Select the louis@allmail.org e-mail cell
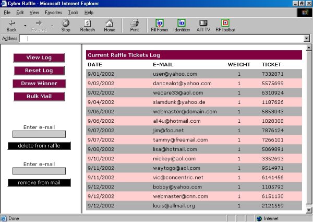313x222 pixels. tap(174, 206)
